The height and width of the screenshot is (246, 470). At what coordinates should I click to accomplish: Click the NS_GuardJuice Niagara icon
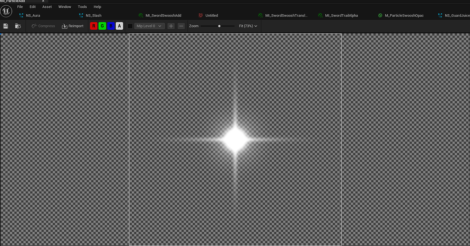coord(440,15)
